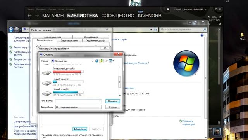The width and height of the screenshot is (248, 140).
Task: Open Диспетчер устройств link
Action: pos(22,47)
